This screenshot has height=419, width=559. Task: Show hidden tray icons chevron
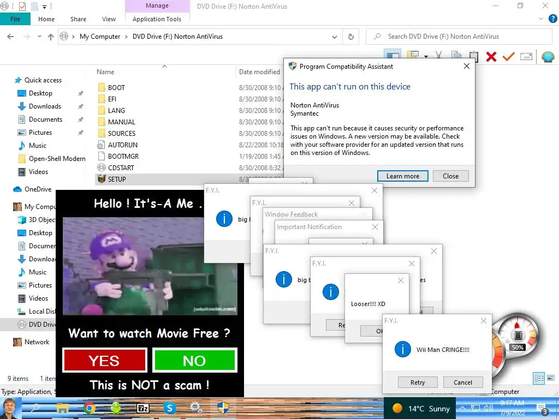[x=462, y=408]
